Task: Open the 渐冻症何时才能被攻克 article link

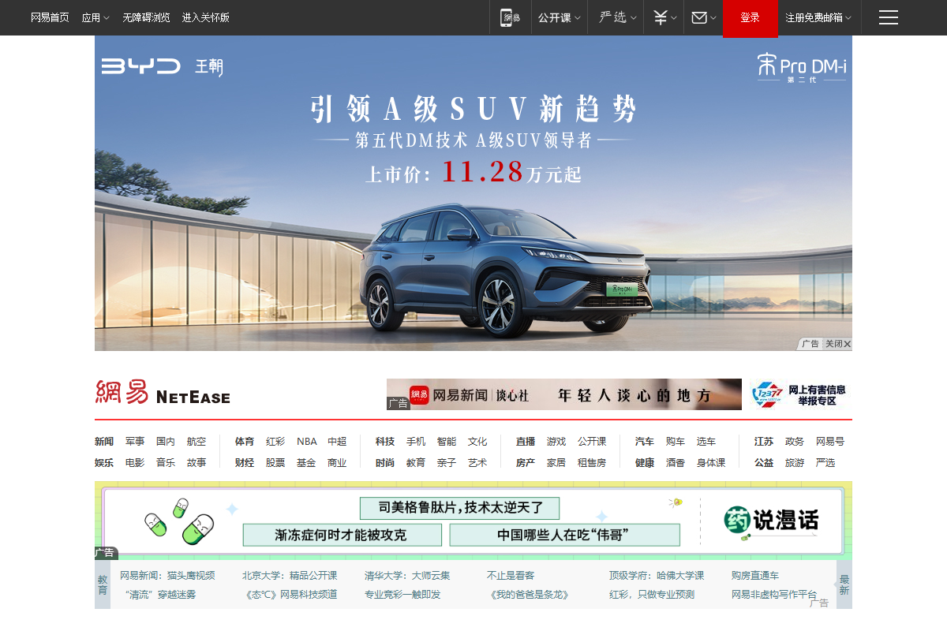Action: click(342, 535)
